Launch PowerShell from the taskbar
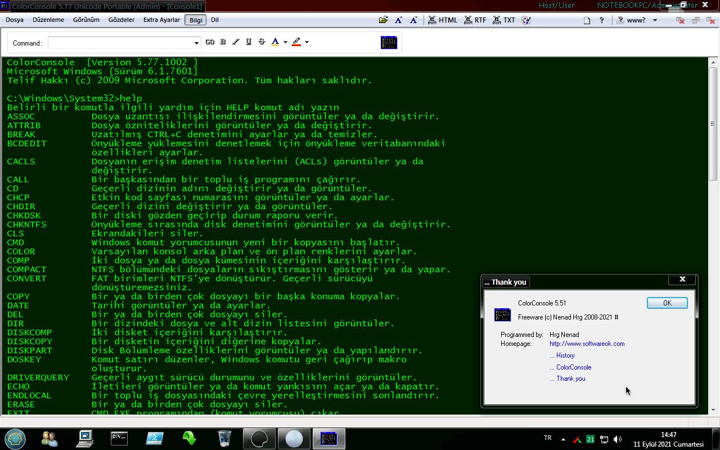 pos(154,438)
